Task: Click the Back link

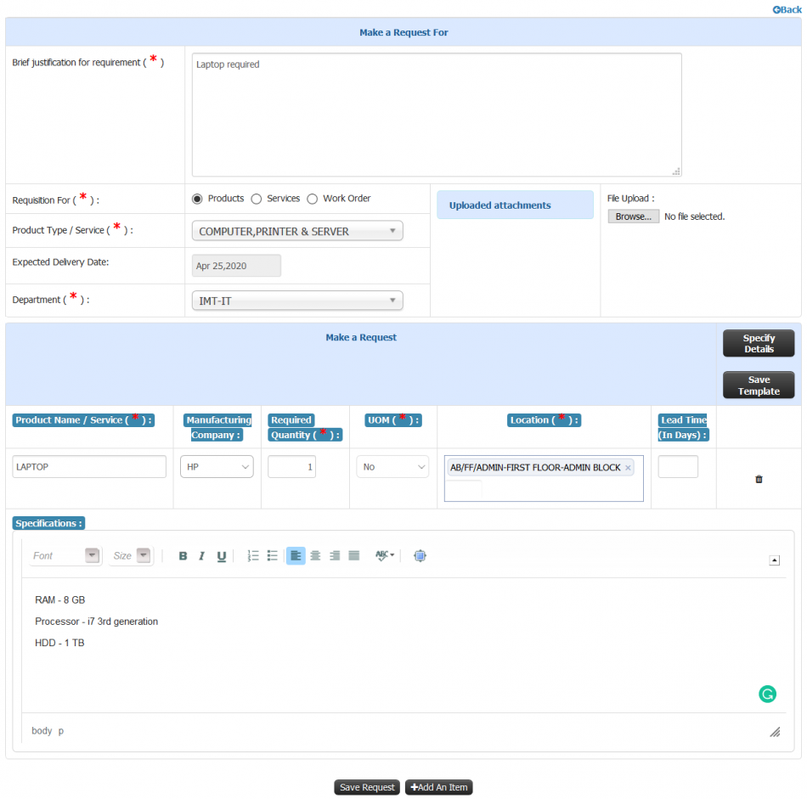Action: click(x=787, y=10)
